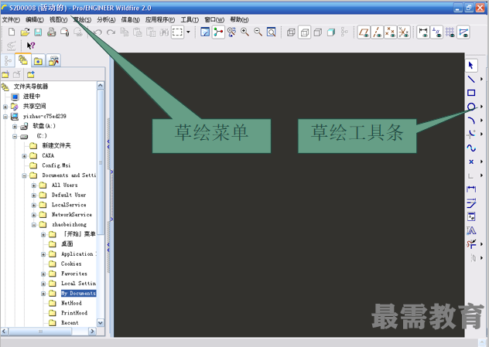The height and width of the screenshot is (347, 489).
Task: Click the Undo arrow in the toolbar
Action: pos(98,32)
